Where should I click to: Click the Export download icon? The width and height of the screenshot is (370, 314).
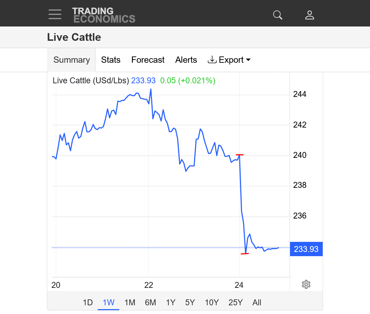(212, 60)
